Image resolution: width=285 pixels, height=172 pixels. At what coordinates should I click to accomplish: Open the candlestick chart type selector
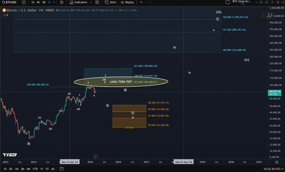[62, 3]
